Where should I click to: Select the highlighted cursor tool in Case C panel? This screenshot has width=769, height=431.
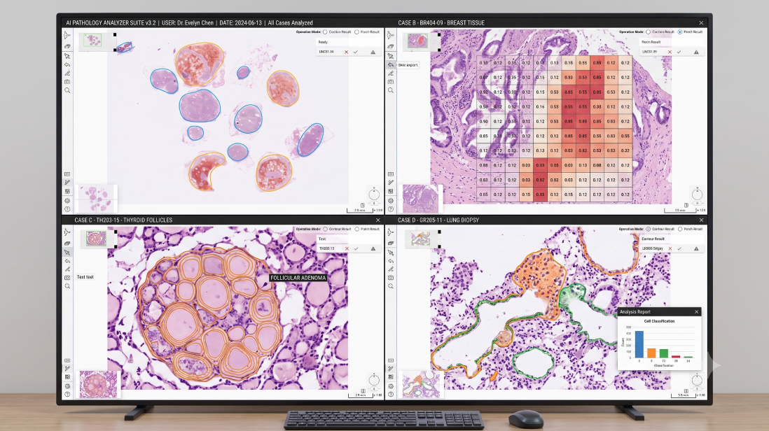click(x=67, y=252)
